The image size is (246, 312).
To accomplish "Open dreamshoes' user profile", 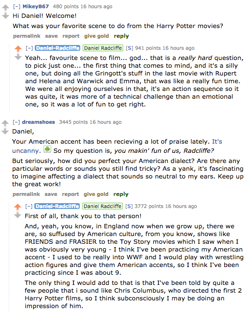I will [39, 122].
